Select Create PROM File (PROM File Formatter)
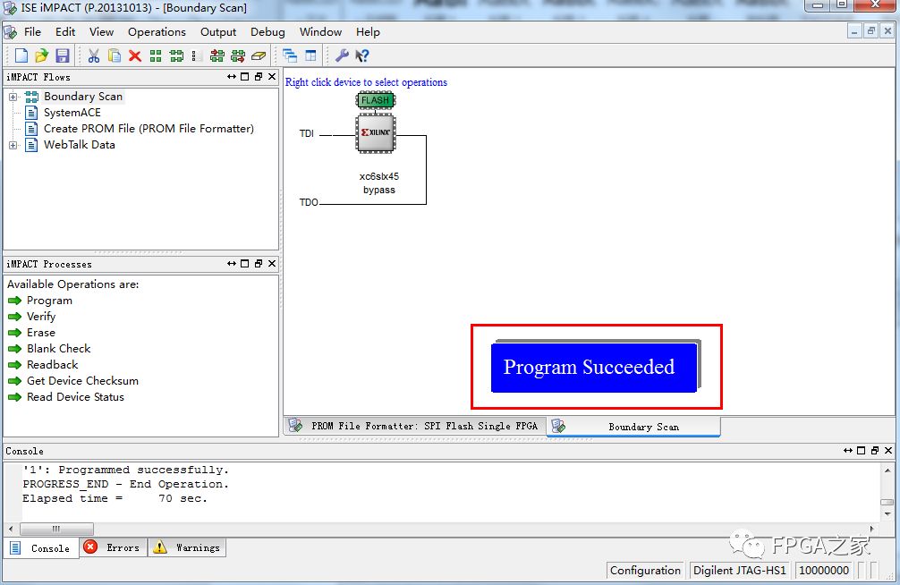 tap(149, 129)
